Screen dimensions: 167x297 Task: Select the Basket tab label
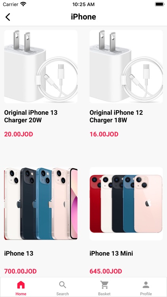tap(104, 294)
